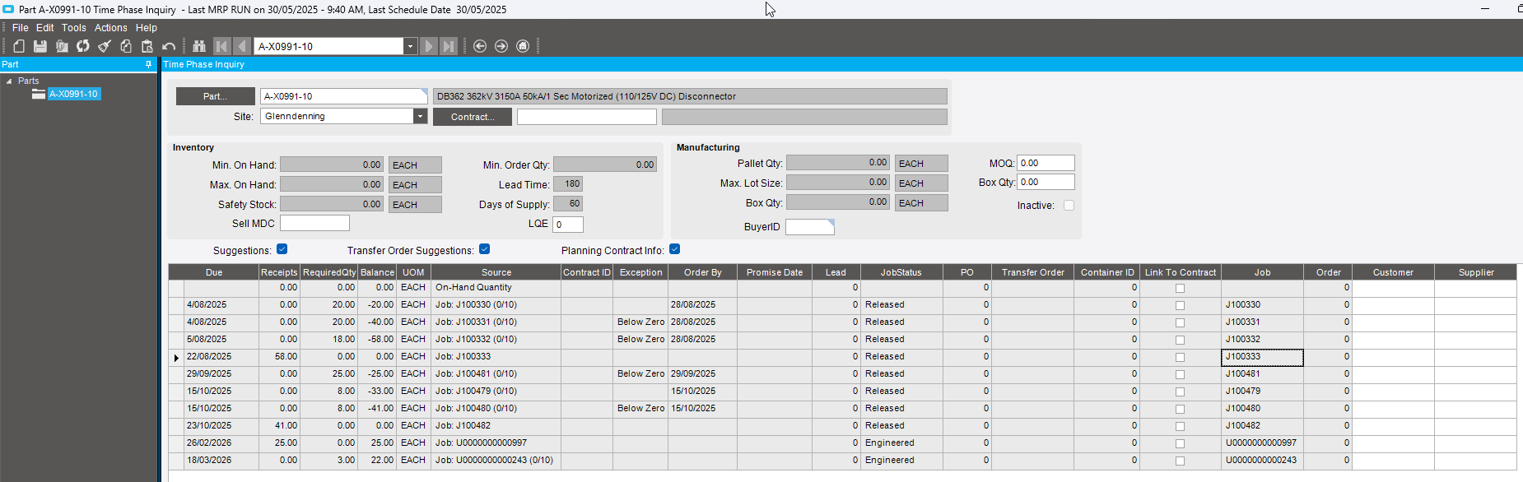Check Link To Contract for J100330 row
Viewport: 1523px width, 482px height.
[x=1180, y=305]
